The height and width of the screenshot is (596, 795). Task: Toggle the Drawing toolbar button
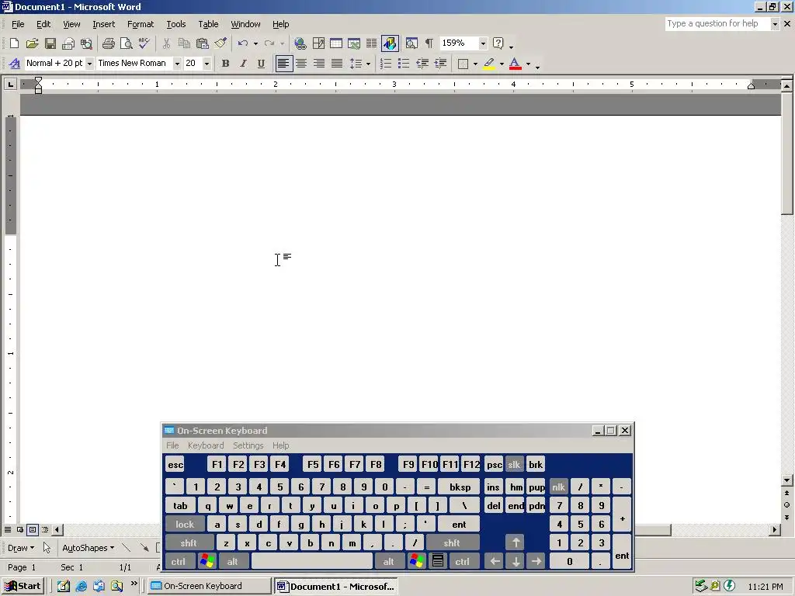point(390,43)
